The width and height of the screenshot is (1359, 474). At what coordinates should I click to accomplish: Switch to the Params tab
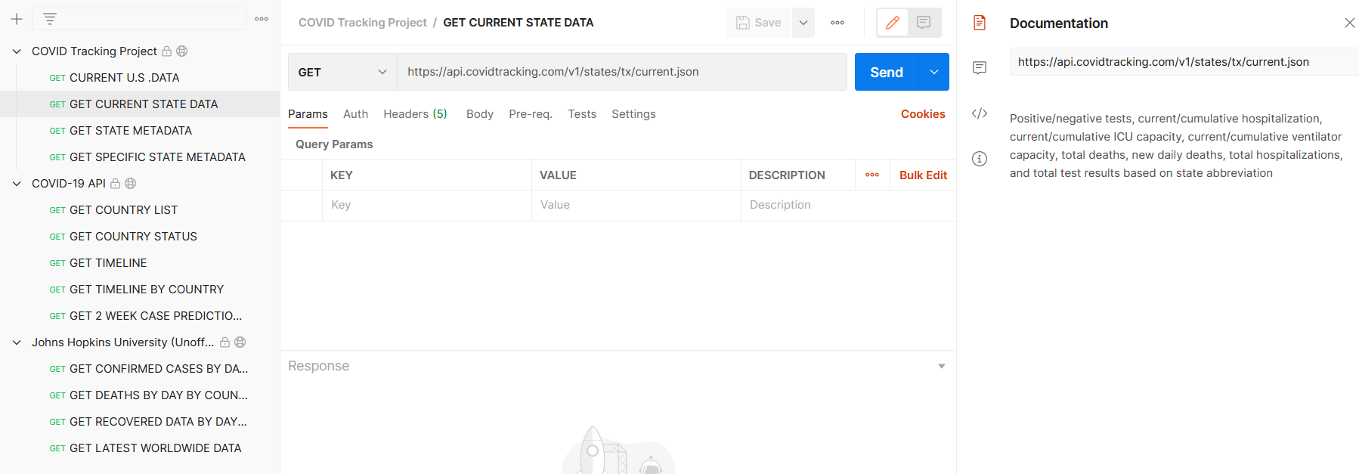pyautogui.click(x=308, y=114)
